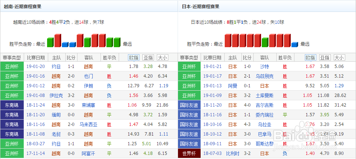This screenshot has height=159, width=356.
Task: Select the 欧指 tab in Japan table
Action: click(x=310, y=58)
